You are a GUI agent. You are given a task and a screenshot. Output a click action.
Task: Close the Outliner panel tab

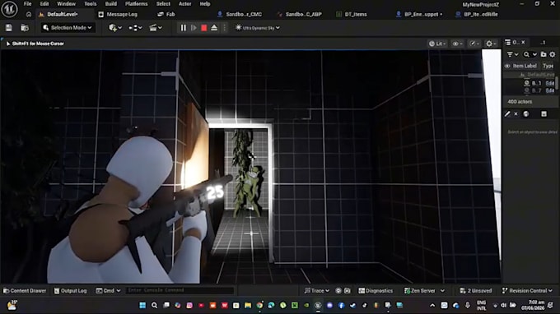coord(523,42)
